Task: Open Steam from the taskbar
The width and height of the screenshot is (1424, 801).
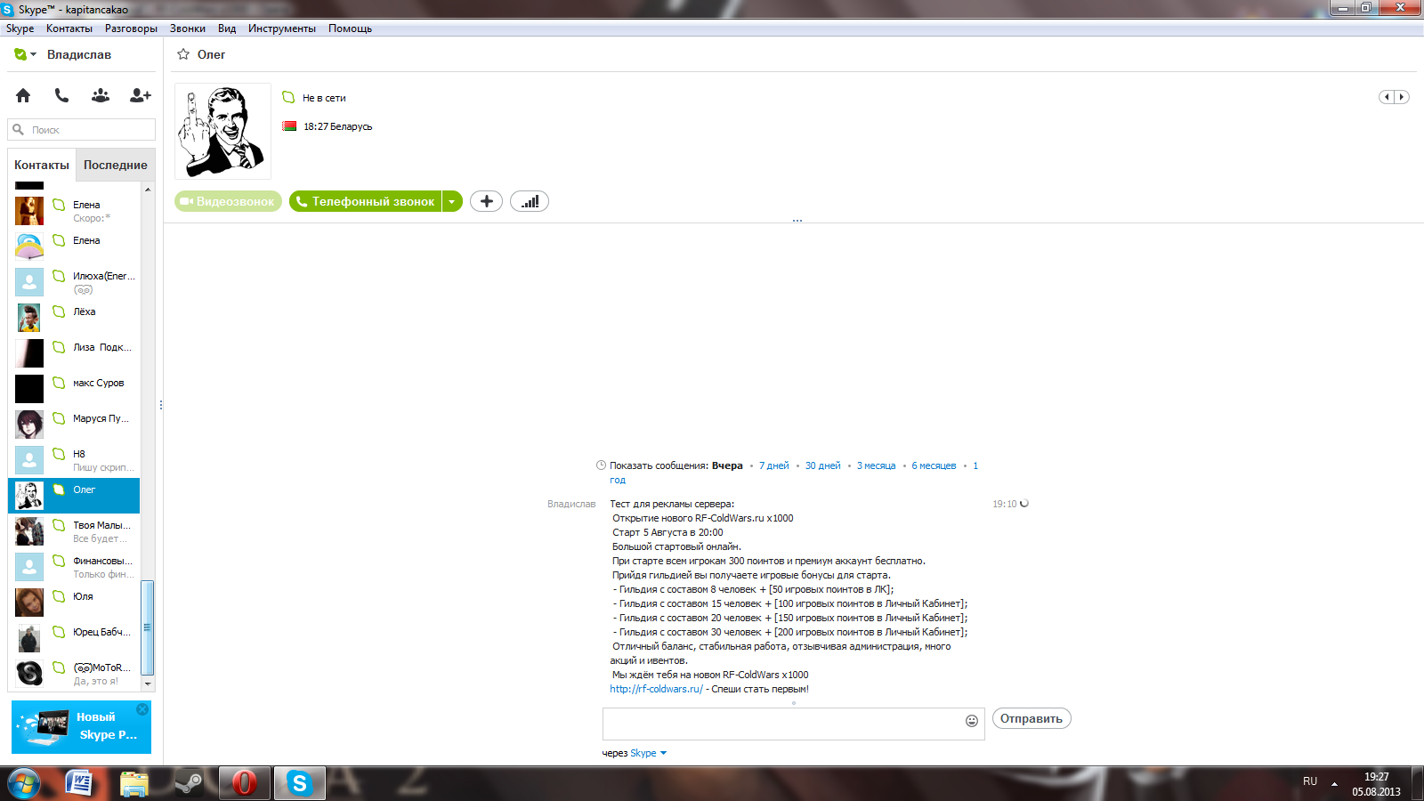Action: pyautogui.click(x=189, y=783)
